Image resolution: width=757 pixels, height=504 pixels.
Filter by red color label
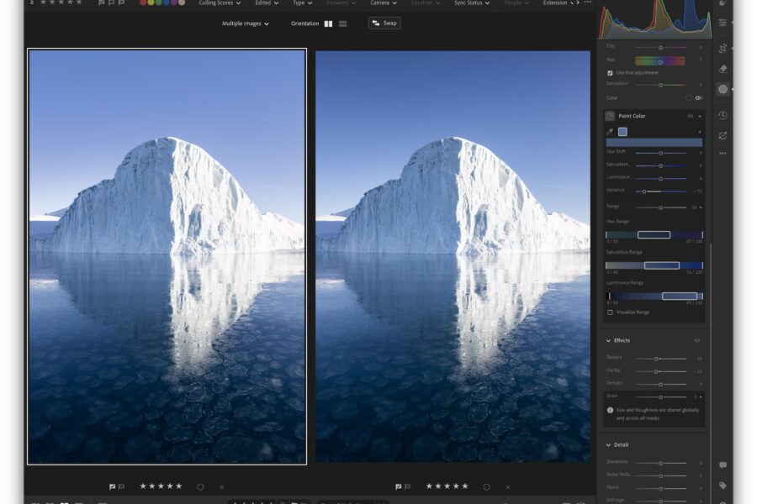(143, 3)
